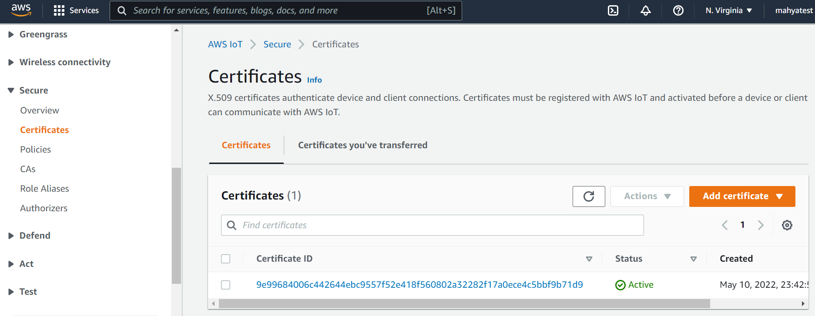Image resolution: width=815 pixels, height=316 pixels.
Task: Open table preferences gear icon
Action: [x=787, y=225]
